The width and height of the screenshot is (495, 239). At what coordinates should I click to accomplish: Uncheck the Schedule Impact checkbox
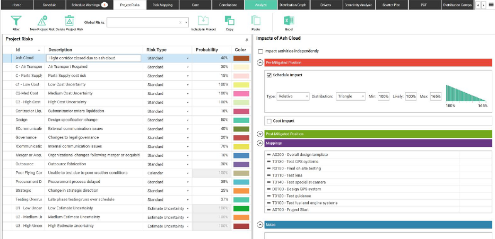269,75
